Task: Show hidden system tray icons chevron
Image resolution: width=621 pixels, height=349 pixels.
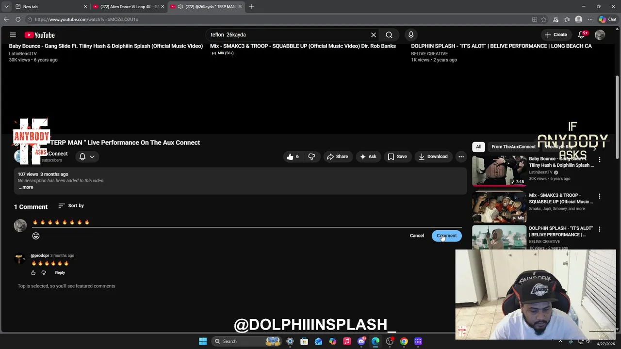Action: pos(559,341)
